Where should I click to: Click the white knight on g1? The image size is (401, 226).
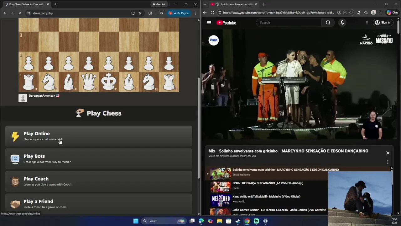[149, 82]
